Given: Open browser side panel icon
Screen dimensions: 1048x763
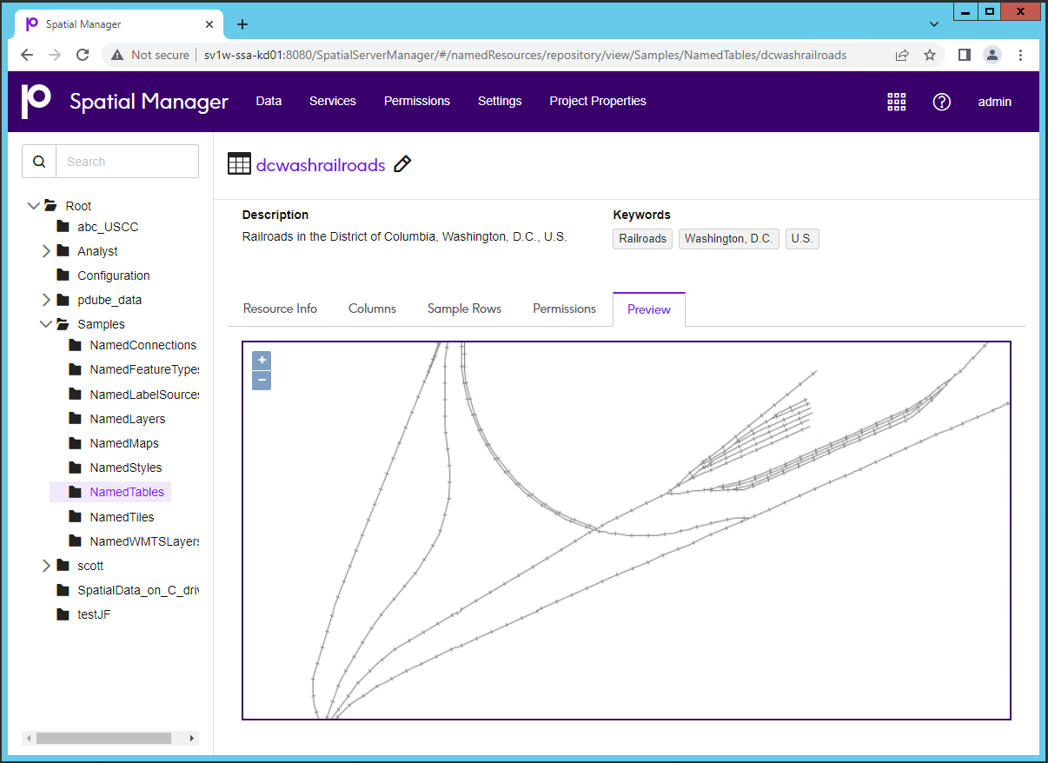Looking at the screenshot, I should pyautogui.click(x=965, y=55).
